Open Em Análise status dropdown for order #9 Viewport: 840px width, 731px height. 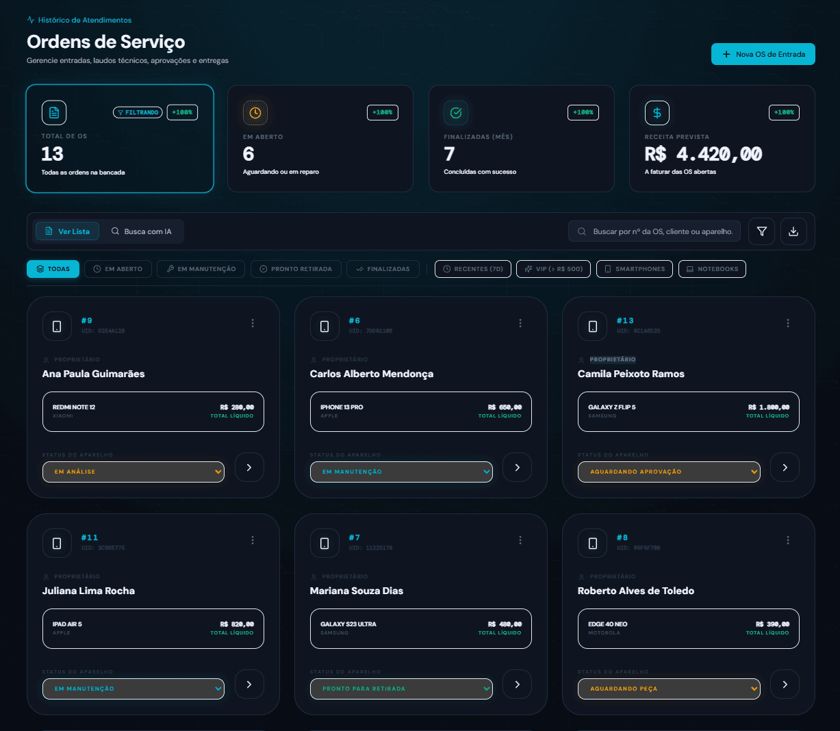tap(133, 472)
